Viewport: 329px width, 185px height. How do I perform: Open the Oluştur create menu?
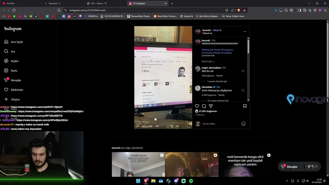(x=12, y=99)
